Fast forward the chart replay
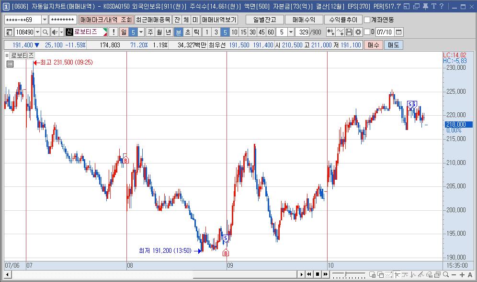 pos(326,274)
